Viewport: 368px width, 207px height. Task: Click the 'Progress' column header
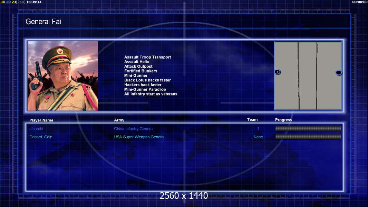pyautogui.click(x=283, y=120)
